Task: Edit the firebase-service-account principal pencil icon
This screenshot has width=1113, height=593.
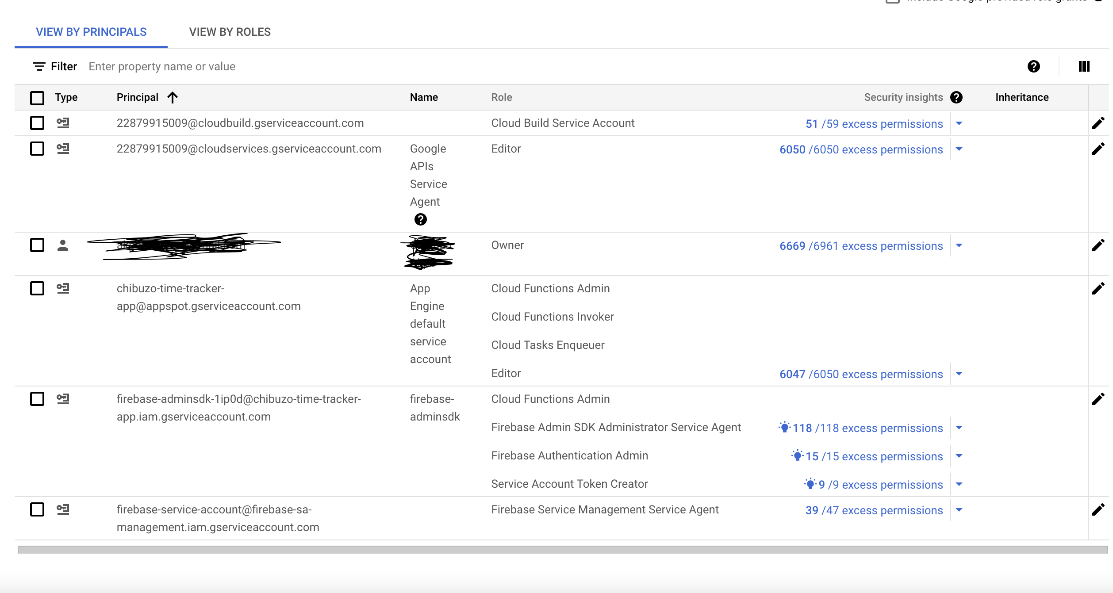Action: pos(1098,509)
